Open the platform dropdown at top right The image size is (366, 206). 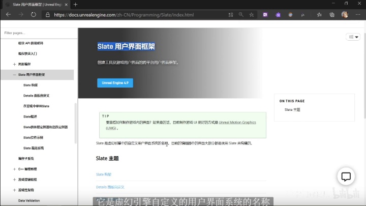tap(353, 37)
